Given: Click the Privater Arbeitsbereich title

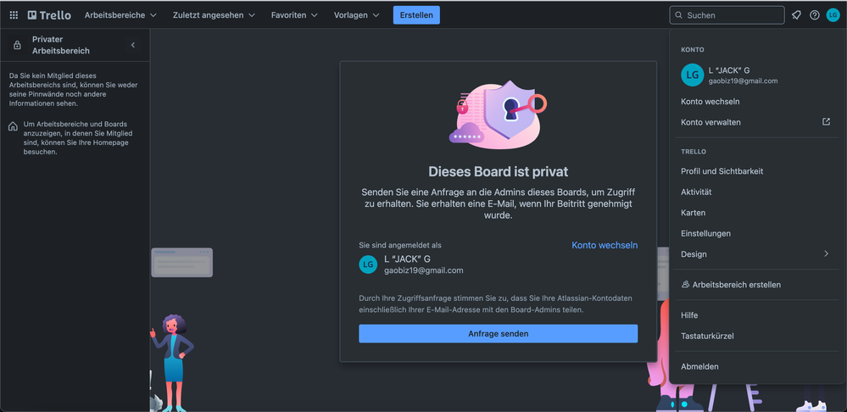Looking at the screenshot, I should (61, 46).
